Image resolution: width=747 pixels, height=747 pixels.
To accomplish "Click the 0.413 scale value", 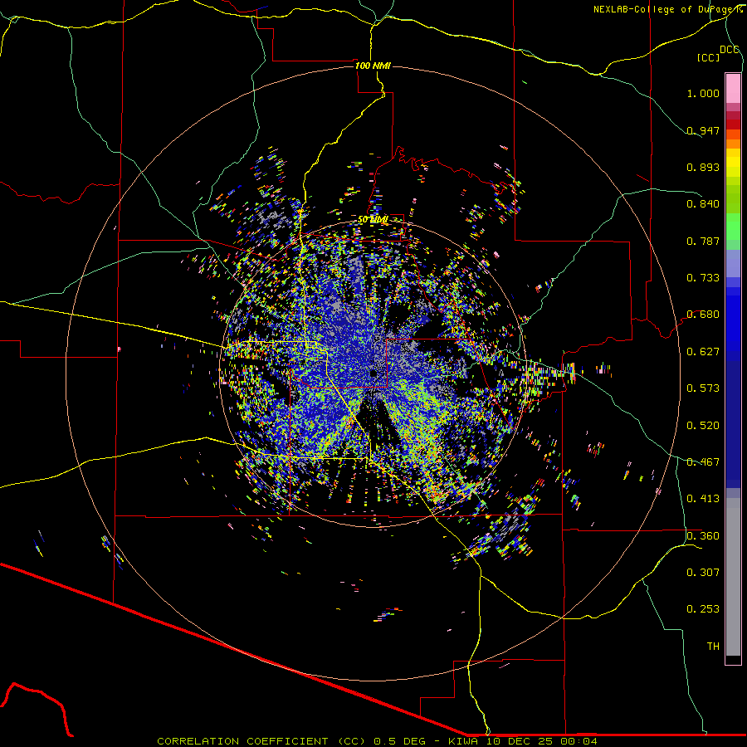I will [x=703, y=499].
